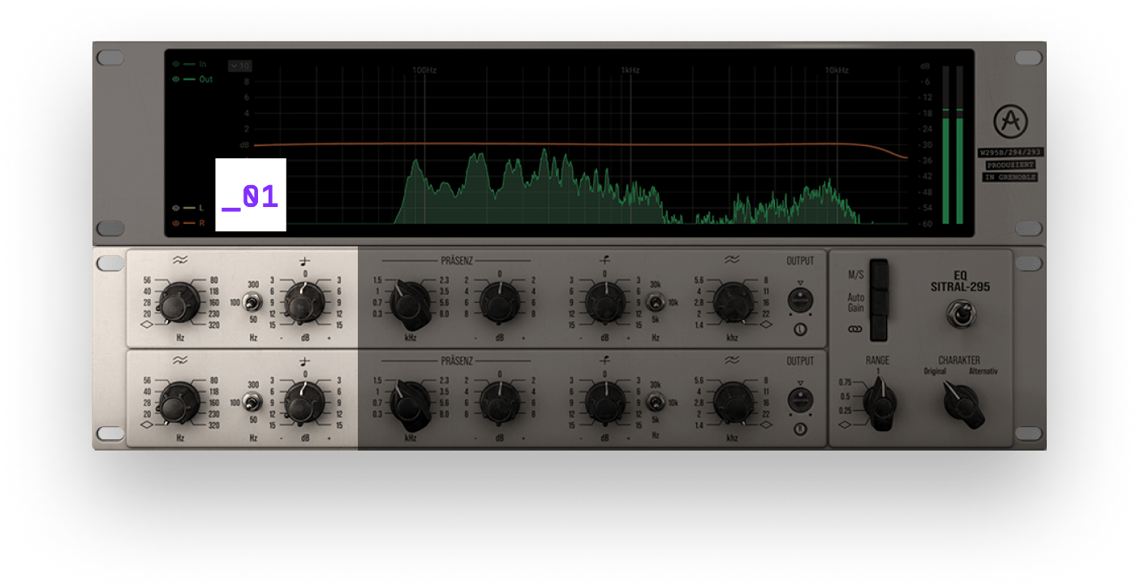Toggle the Auto Gain rocker switch
Screen dimensions: 1136x587
coord(880,302)
